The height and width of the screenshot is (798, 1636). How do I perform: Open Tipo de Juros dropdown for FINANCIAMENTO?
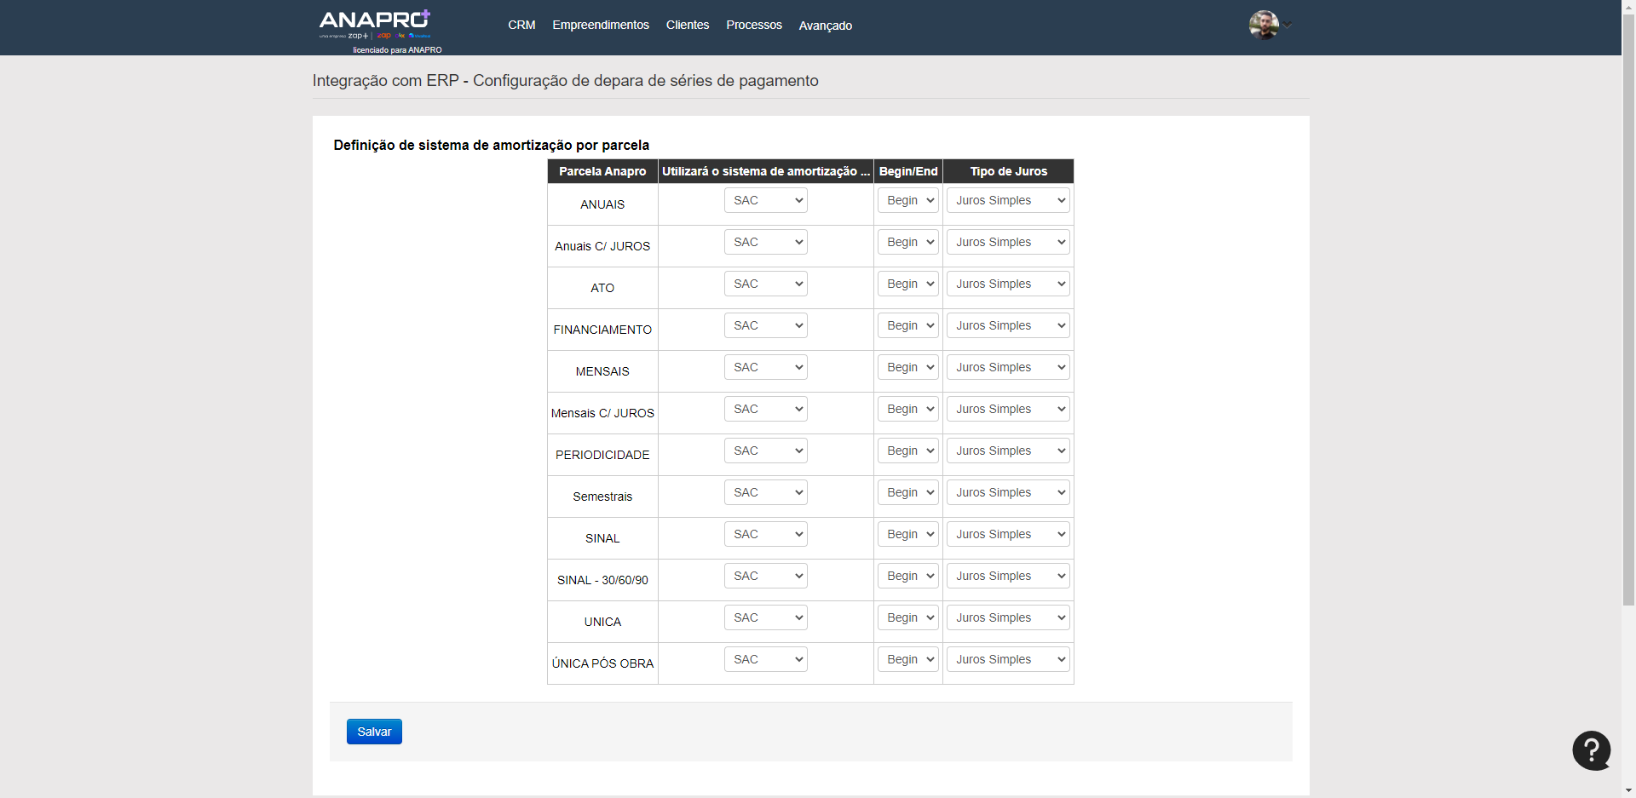pos(1008,325)
